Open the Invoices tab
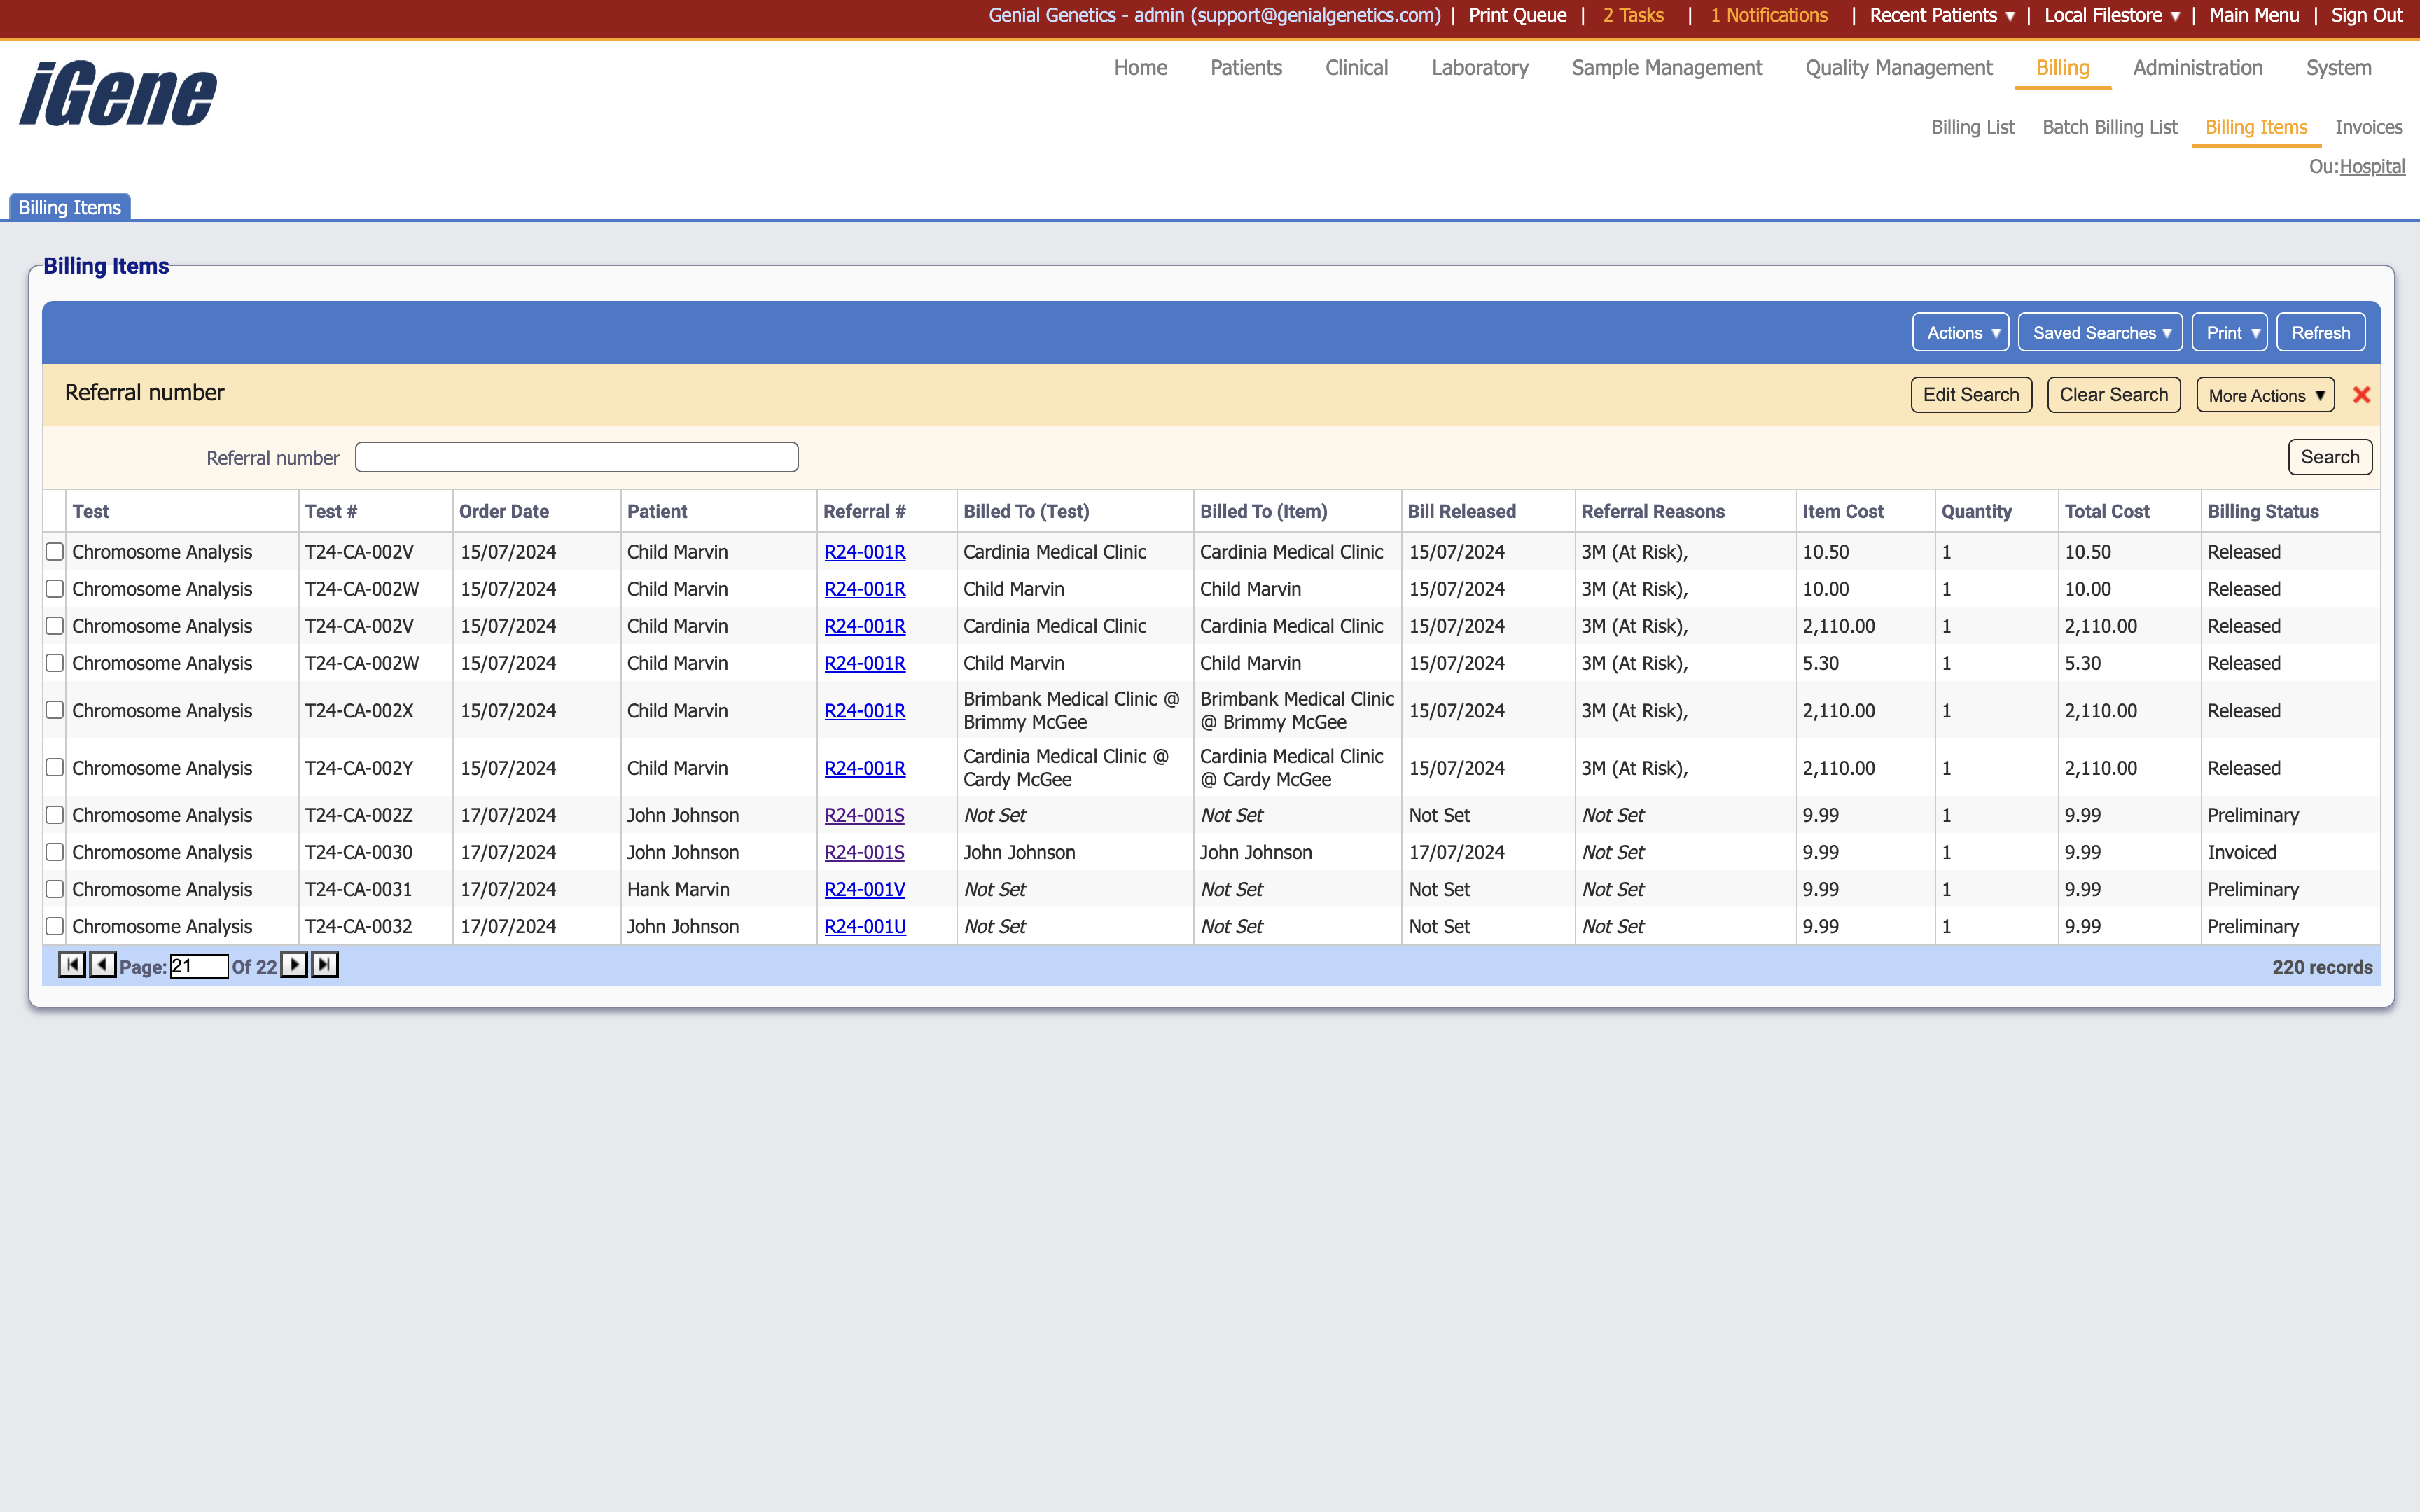 pyautogui.click(x=2368, y=127)
